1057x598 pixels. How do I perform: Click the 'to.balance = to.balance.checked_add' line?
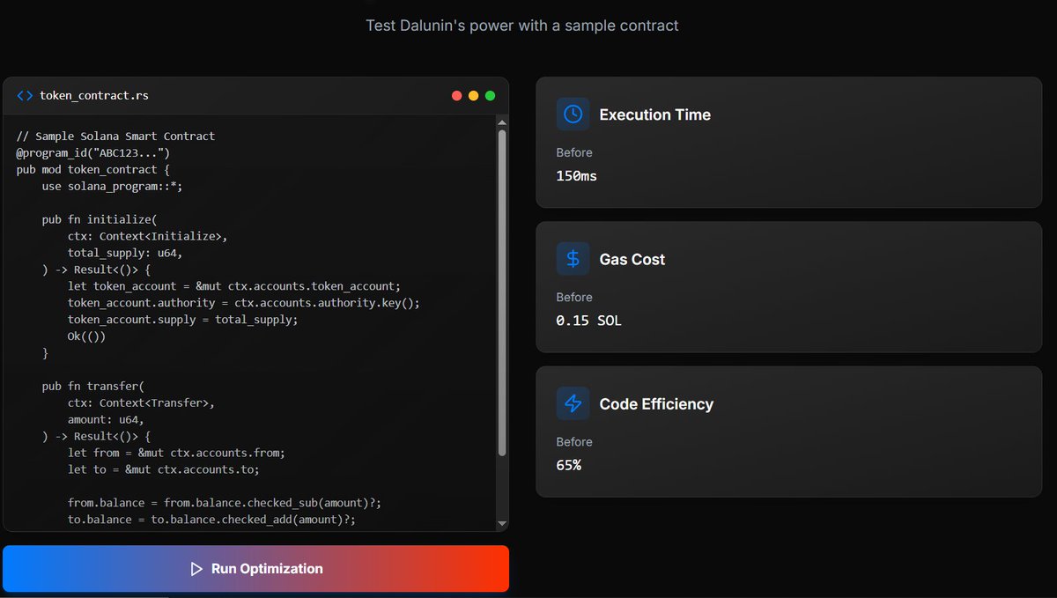click(211, 520)
